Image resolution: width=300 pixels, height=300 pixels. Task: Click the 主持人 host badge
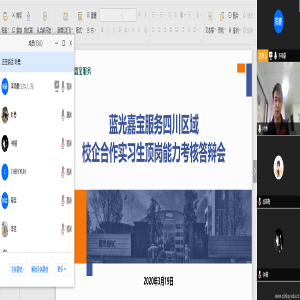pyautogui.click(x=262, y=55)
